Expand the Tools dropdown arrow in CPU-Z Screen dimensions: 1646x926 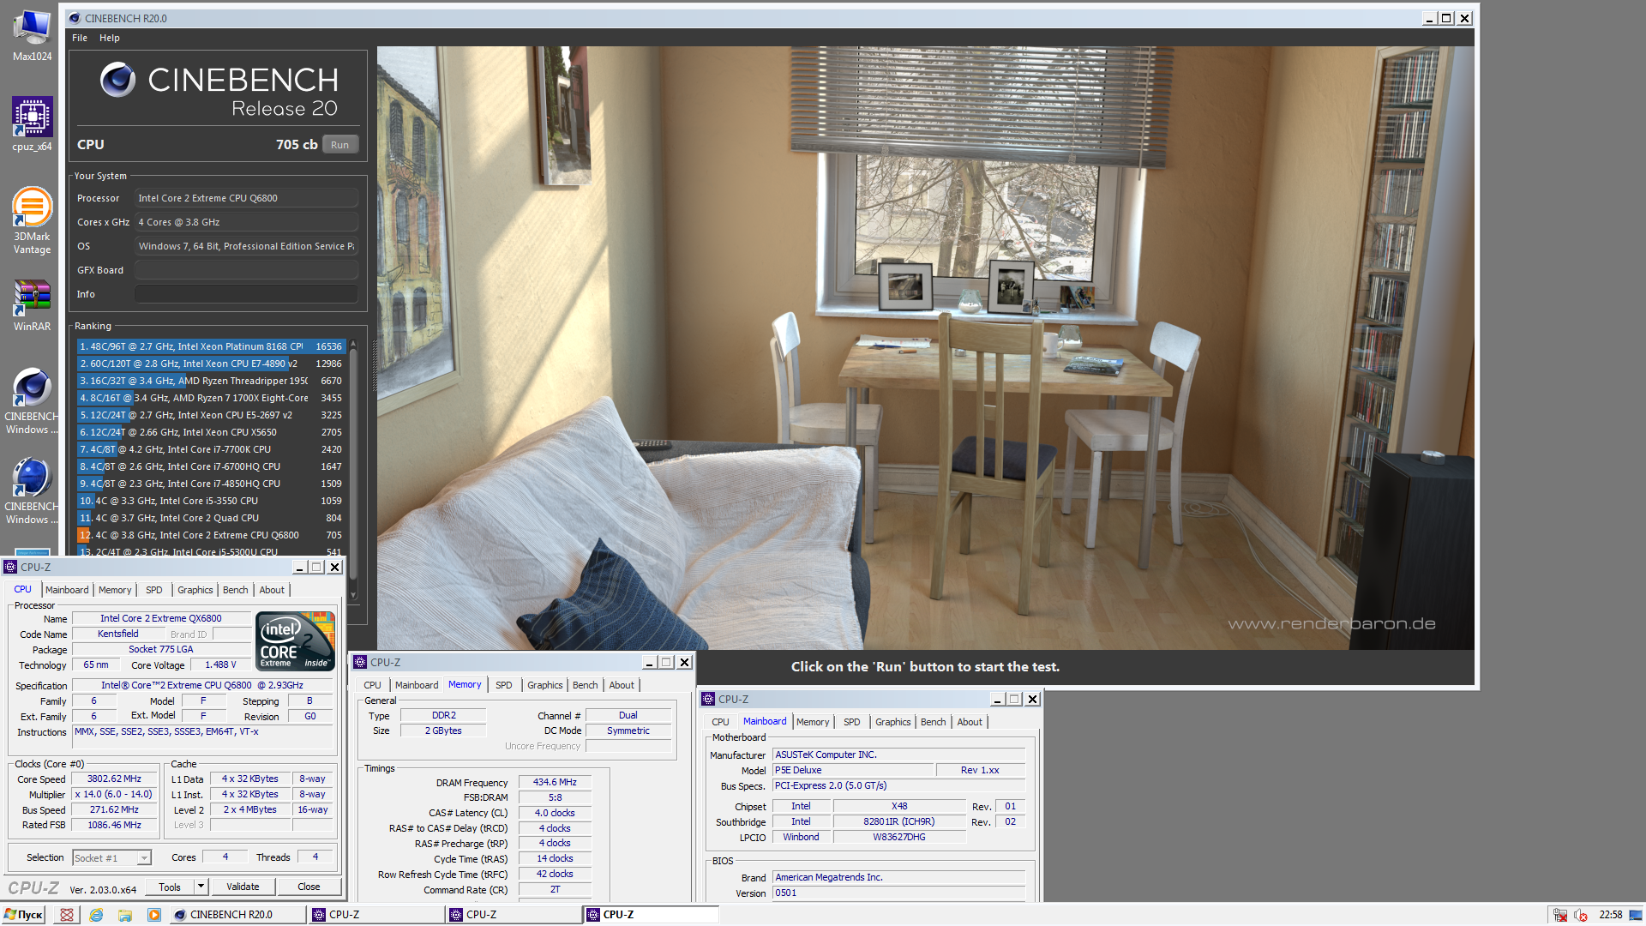pos(201,887)
